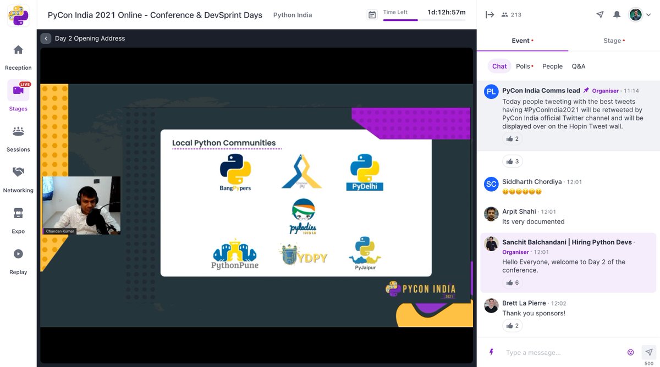Click the message input field
The height and width of the screenshot is (367, 660).
coord(563,352)
